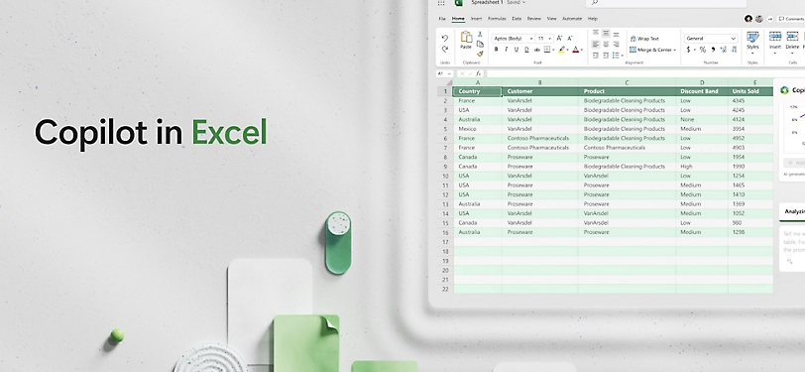Image resolution: width=805 pixels, height=372 pixels.
Task: Click the comma style icon
Action: (x=713, y=50)
